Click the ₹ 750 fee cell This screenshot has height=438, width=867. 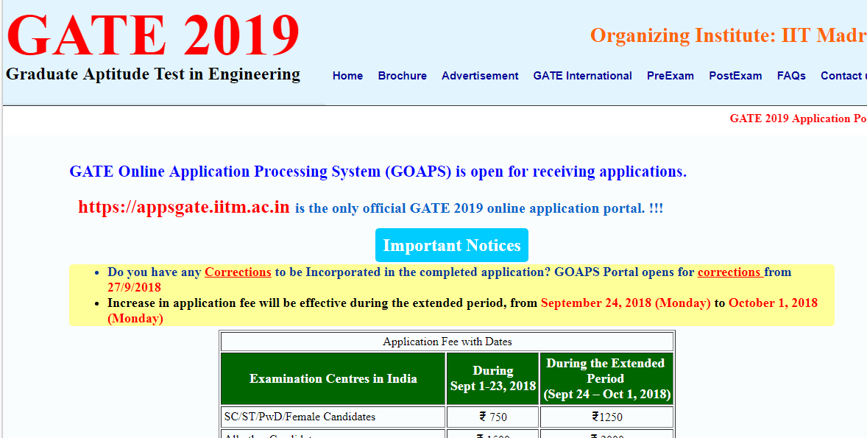tap(492, 417)
